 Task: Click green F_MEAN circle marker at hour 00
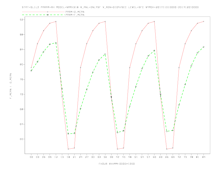click(x=31, y=71)
